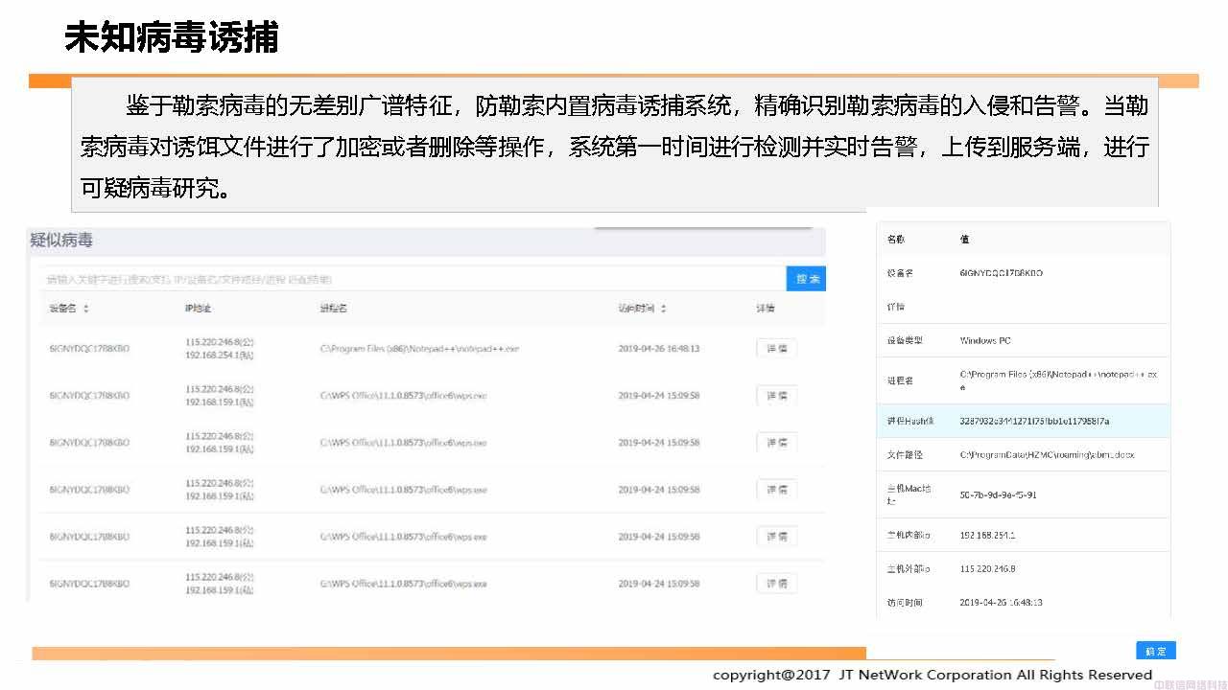Screen dimensions: 1228x690
Task: Click timestamp 2019-04-26 16:48:13 in table row
Action: pos(658,349)
